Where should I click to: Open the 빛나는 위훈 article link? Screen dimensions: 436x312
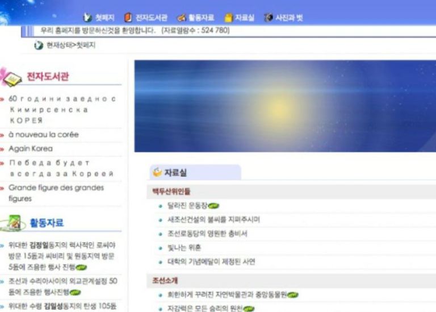(184, 248)
